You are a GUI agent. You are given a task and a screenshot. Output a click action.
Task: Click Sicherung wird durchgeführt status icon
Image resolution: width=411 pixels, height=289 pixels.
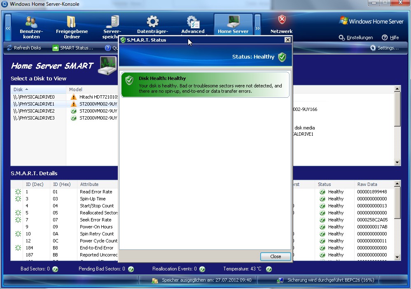tap(280, 281)
